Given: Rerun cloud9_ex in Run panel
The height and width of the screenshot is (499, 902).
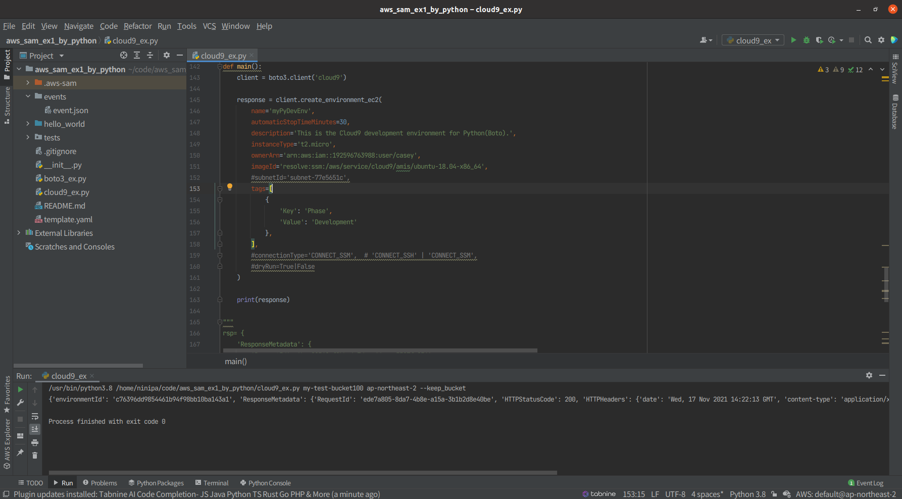Looking at the screenshot, I should pos(20,389).
